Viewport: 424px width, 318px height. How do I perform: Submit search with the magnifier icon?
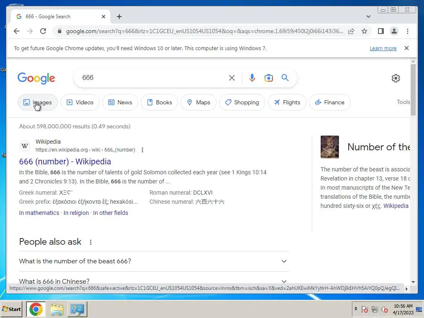pyautogui.click(x=285, y=78)
